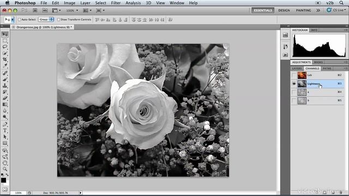Activate the Essentials workspace button
The image size is (349, 196).
263,10
